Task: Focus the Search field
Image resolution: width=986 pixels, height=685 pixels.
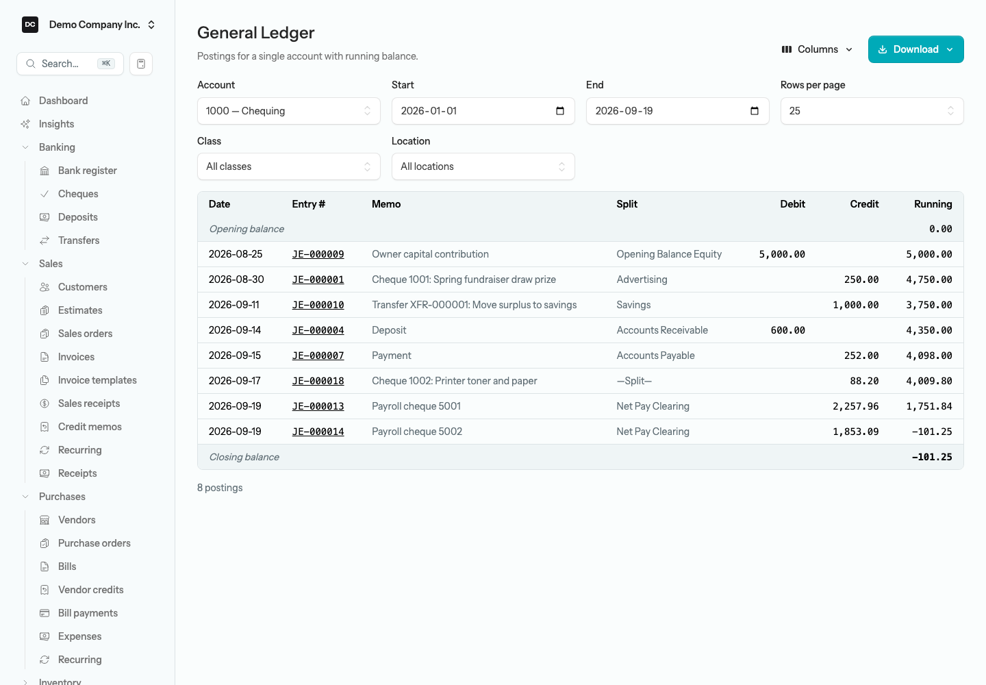Action: pyautogui.click(x=70, y=64)
